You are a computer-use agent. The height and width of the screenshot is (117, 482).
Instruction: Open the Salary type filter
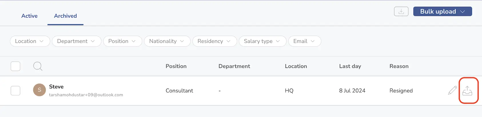[262, 41]
